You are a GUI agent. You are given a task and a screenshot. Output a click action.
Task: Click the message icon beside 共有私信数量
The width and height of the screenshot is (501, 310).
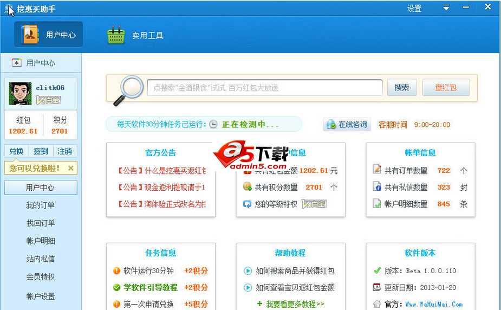click(377, 186)
